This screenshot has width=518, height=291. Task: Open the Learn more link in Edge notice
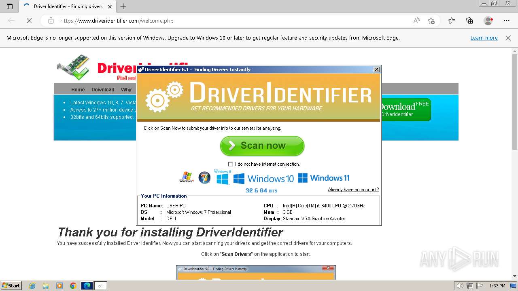coord(484,38)
